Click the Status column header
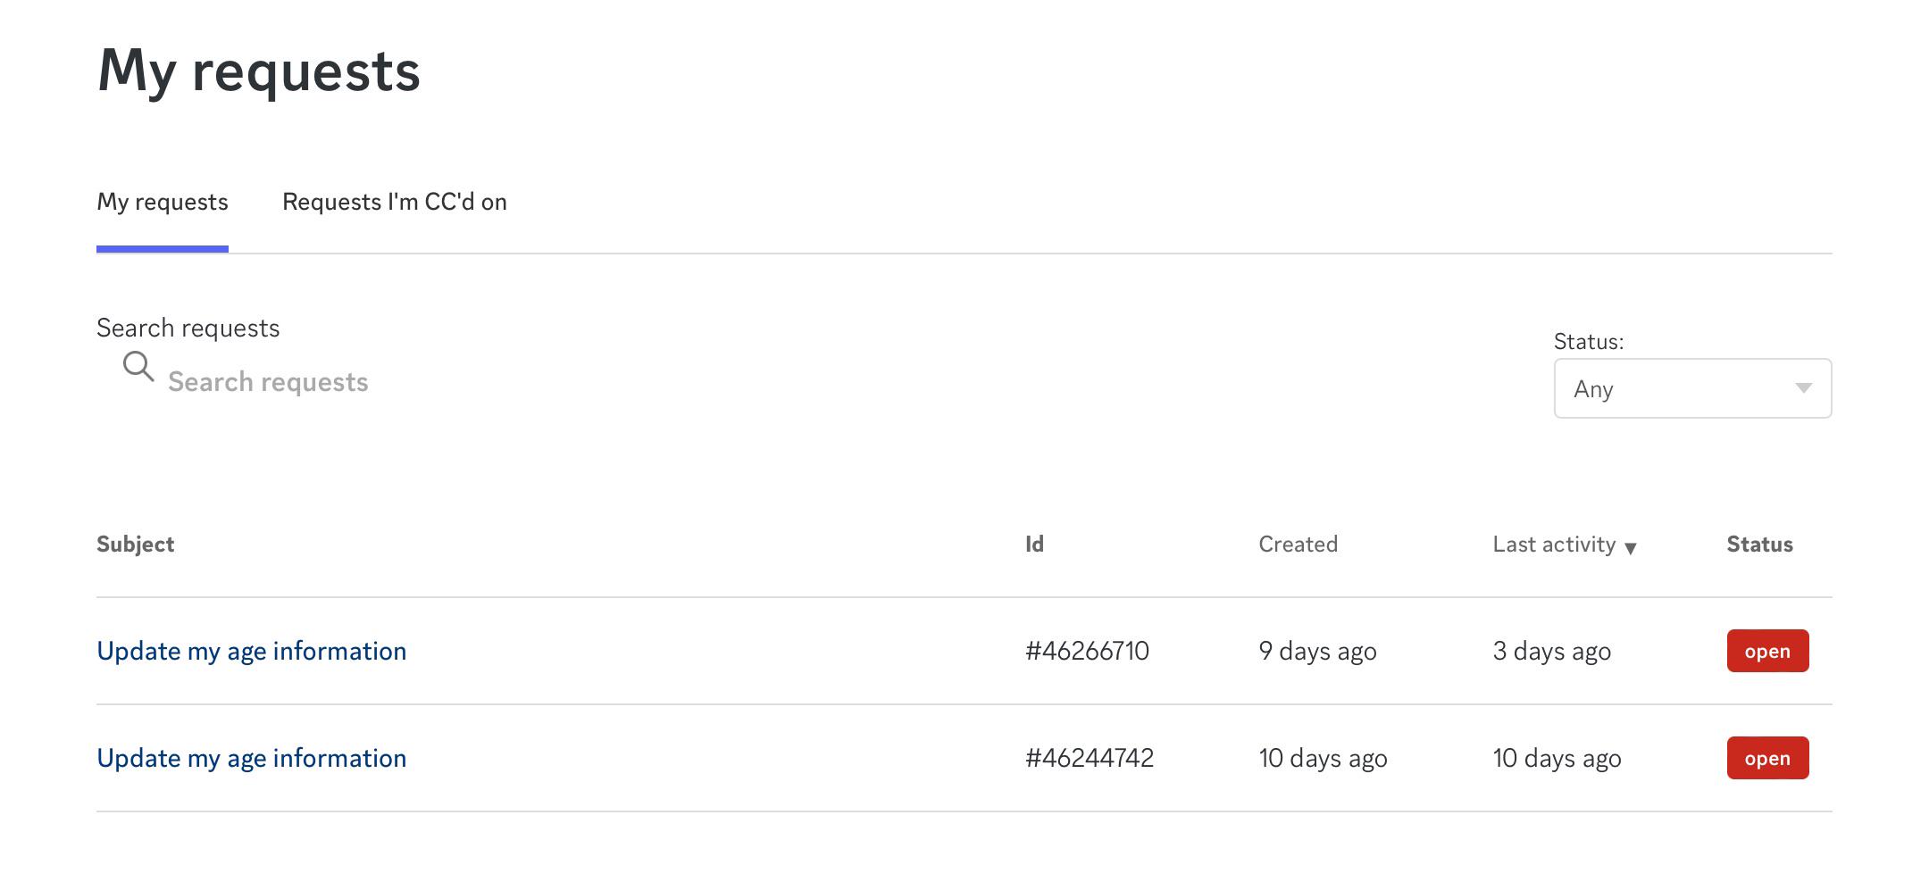Viewport: 1929px width, 890px height. click(x=1758, y=545)
